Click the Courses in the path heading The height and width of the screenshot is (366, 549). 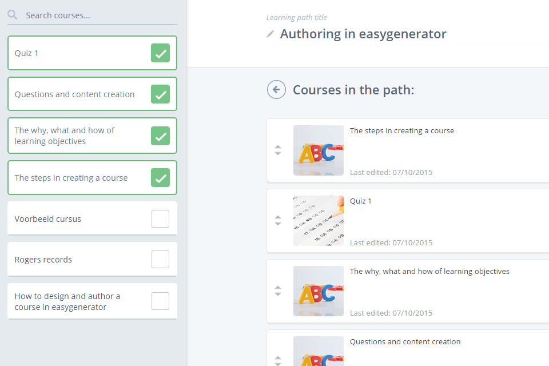pos(353,90)
